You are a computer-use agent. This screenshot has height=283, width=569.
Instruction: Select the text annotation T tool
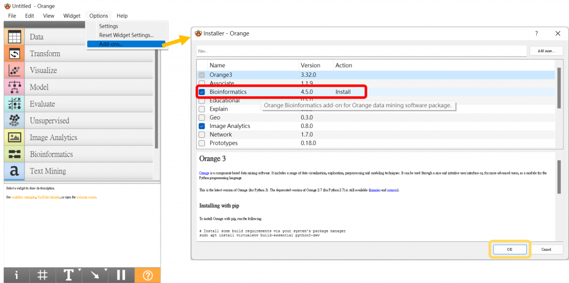click(68, 275)
